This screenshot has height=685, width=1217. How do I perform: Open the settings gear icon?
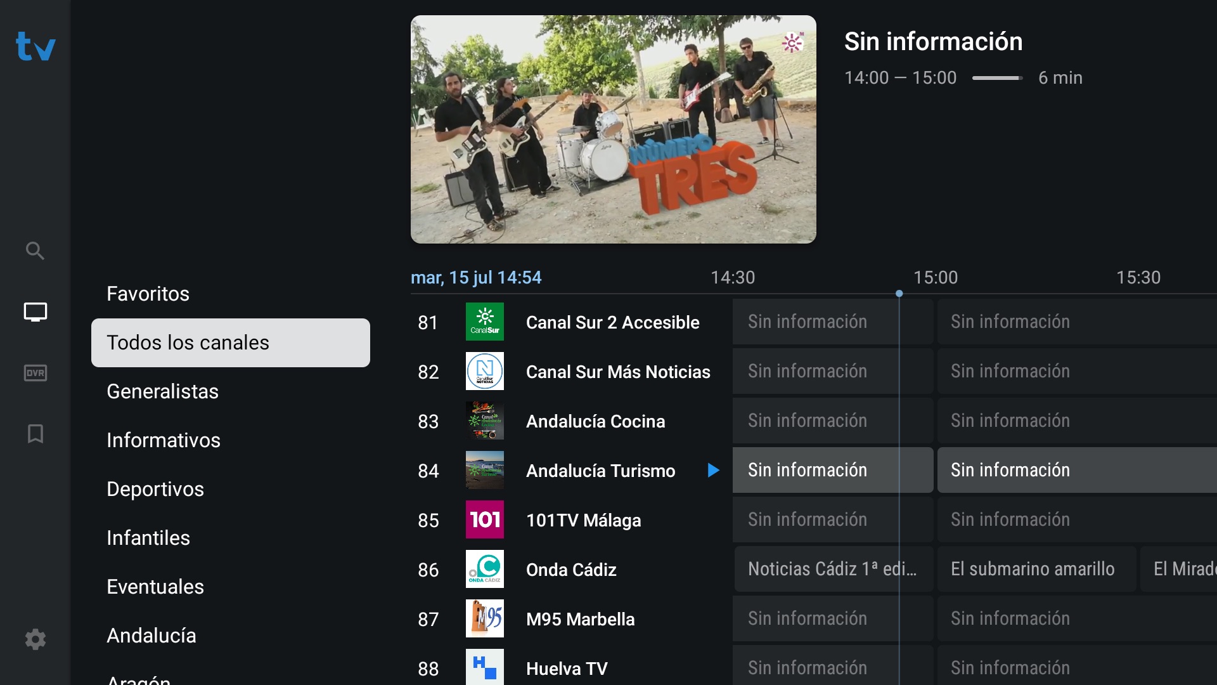pyautogui.click(x=35, y=639)
